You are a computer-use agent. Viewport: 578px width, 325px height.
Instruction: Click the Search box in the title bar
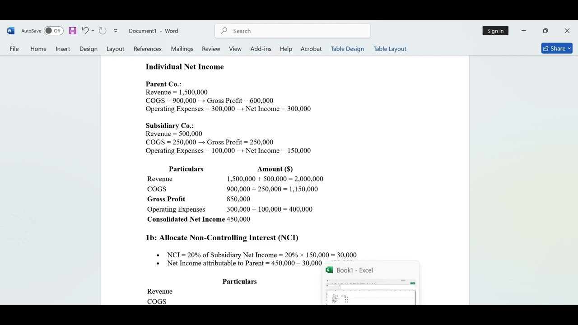[293, 31]
